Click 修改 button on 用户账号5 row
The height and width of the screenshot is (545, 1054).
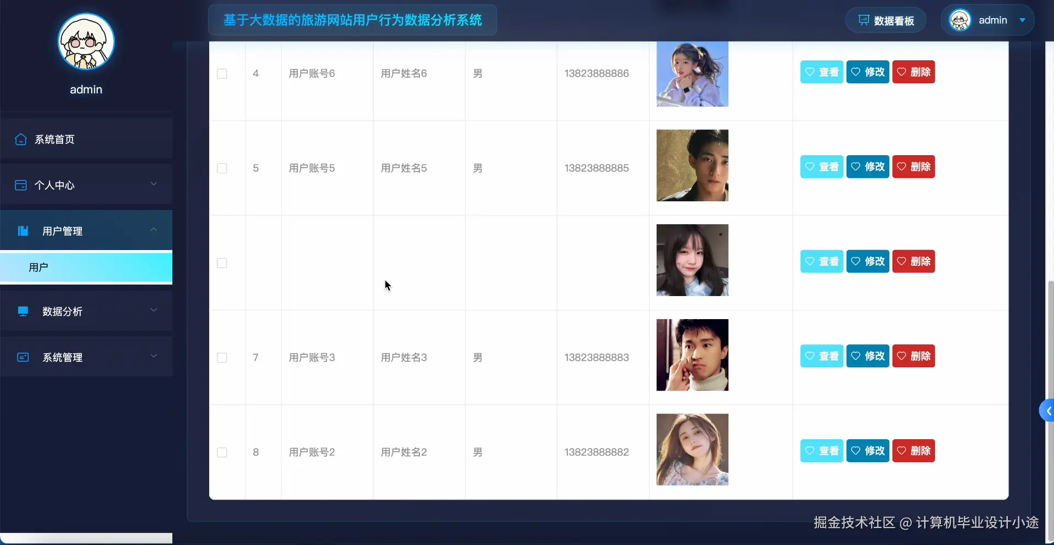coord(868,167)
